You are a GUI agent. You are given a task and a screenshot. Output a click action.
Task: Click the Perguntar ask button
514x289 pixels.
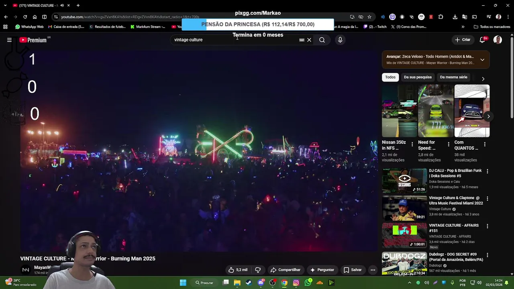pos(322,270)
